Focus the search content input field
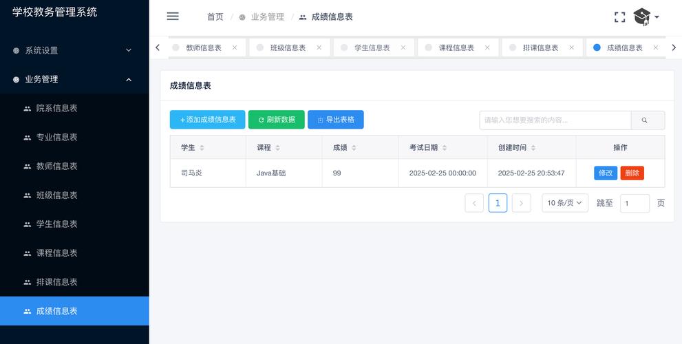Viewport: 682px width, 344px height. (555, 120)
